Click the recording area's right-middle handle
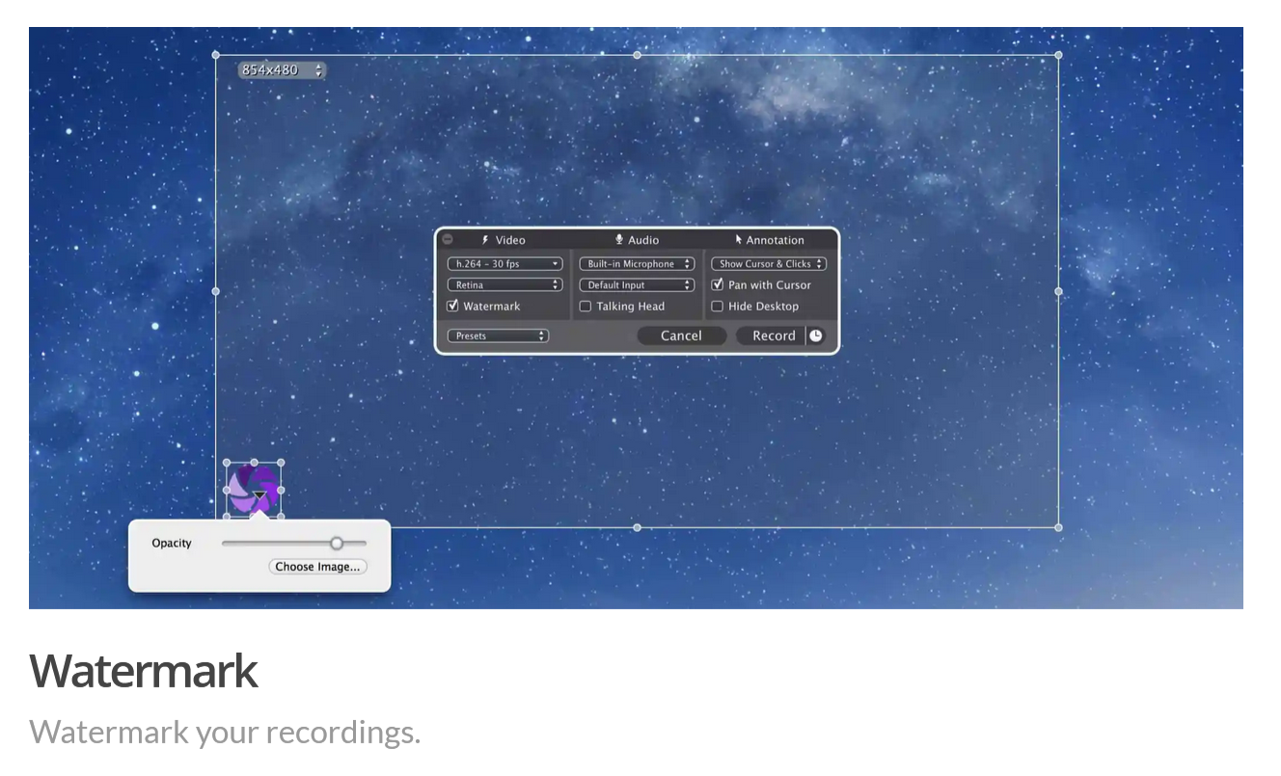Image resolution: width=1281 pixels, height=776 pixels. pyautogui.click(x=1058, y=291)
